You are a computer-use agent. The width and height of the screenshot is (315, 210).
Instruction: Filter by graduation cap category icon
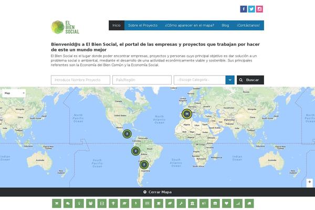(x=124, y=203)
